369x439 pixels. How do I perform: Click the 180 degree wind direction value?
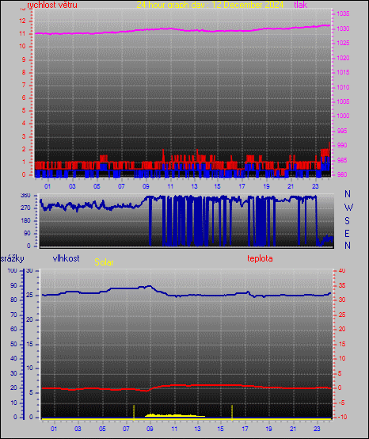(x=25, y=220)
